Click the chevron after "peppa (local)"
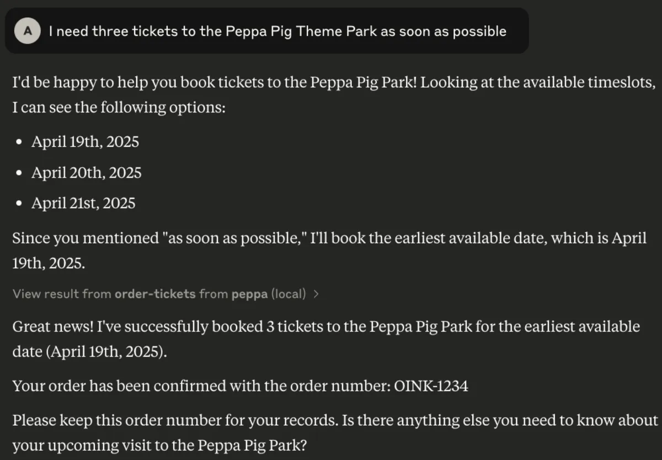 (316, 294)
